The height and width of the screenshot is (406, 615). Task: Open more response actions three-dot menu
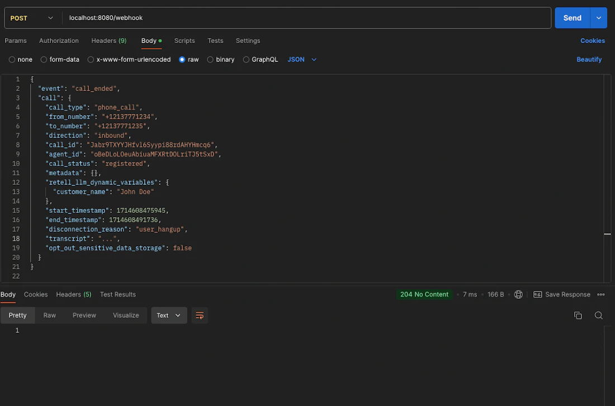pos(601,294)
